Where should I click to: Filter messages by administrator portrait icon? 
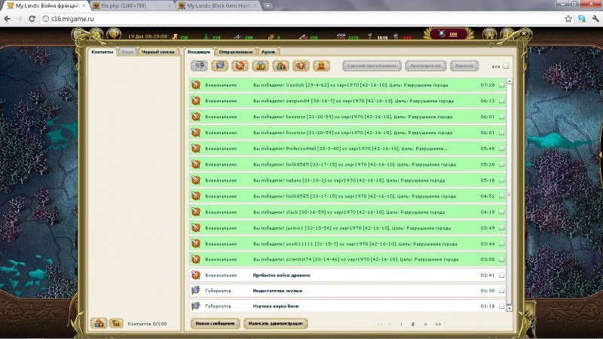(x=321, y=66)
